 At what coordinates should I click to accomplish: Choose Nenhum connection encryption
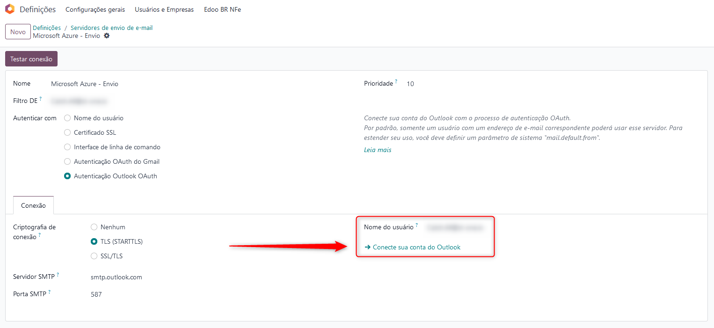(x=94, y=227)
